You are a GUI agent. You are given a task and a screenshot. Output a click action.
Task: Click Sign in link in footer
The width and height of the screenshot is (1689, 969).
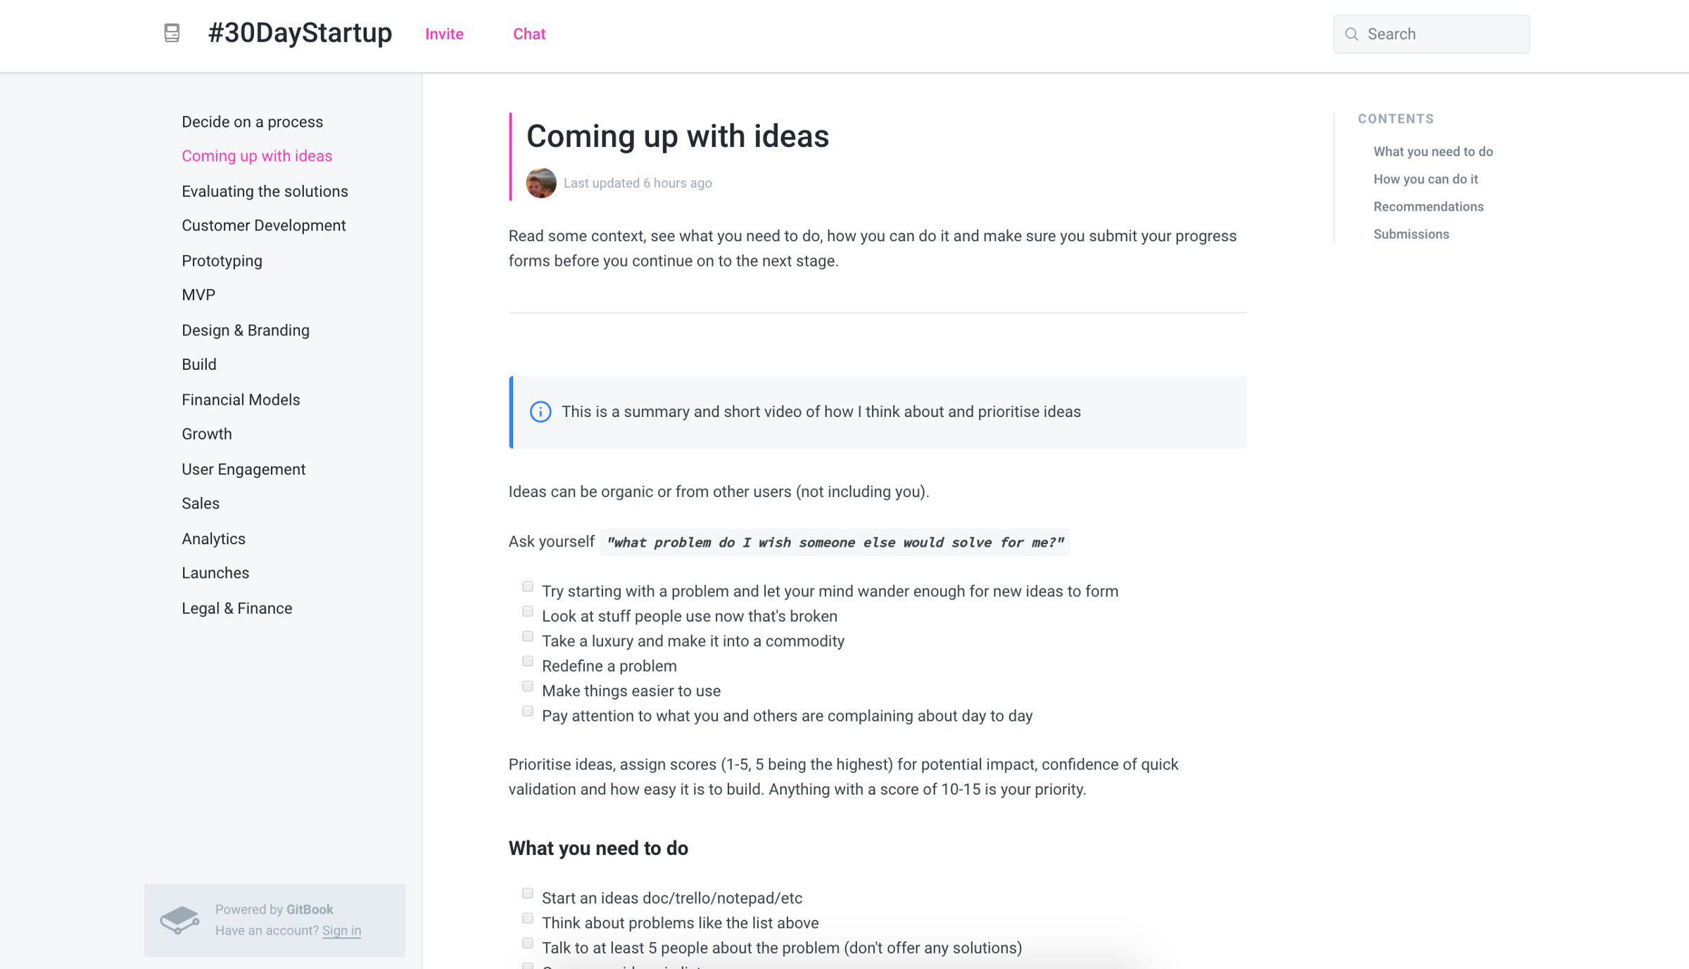pyautogui.click(x=341, y=930)
